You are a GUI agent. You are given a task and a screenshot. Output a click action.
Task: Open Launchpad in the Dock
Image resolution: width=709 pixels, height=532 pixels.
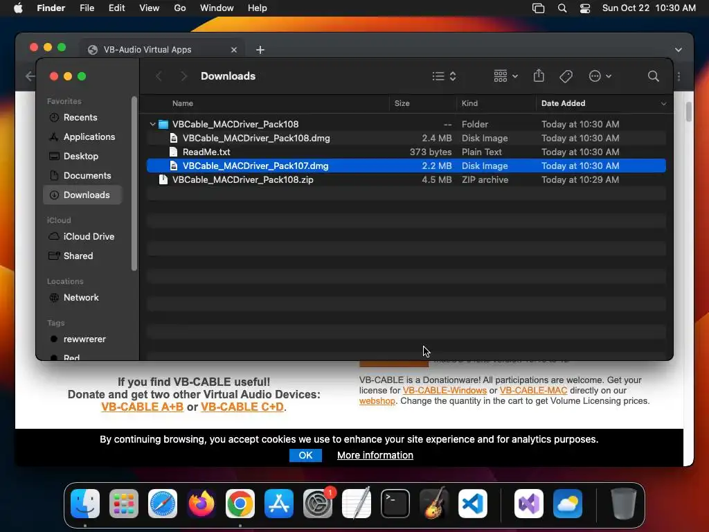tap(123, 504)
